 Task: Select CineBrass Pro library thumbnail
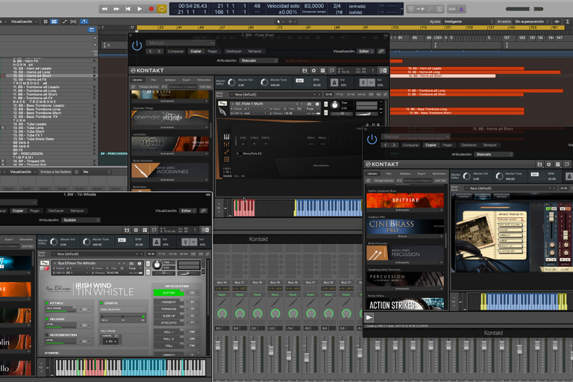pyautogui.click(x=405, y=226)
